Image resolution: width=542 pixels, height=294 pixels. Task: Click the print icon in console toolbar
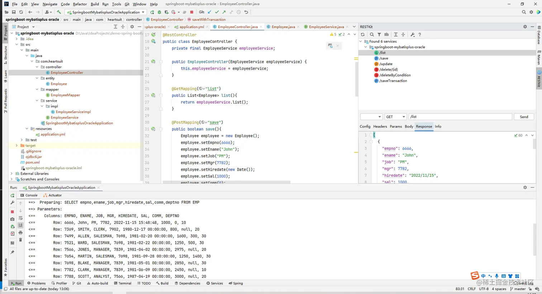tap(20, 233)
